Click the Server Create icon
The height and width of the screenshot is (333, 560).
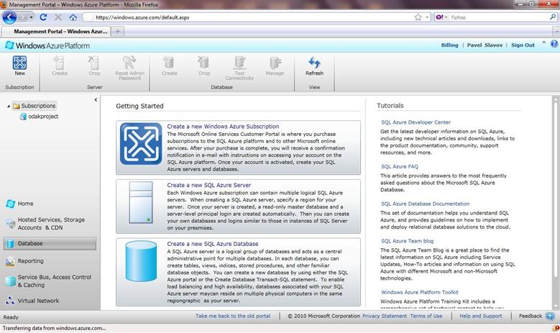pos(59,63)
